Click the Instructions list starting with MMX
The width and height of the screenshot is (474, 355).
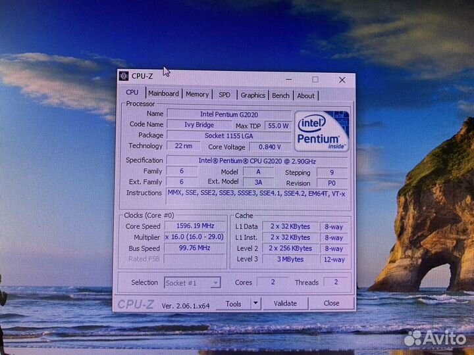pos(257,197)
